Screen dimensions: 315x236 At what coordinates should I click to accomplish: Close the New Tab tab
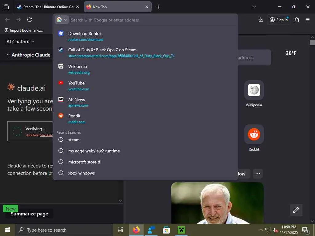pos(147,7)
